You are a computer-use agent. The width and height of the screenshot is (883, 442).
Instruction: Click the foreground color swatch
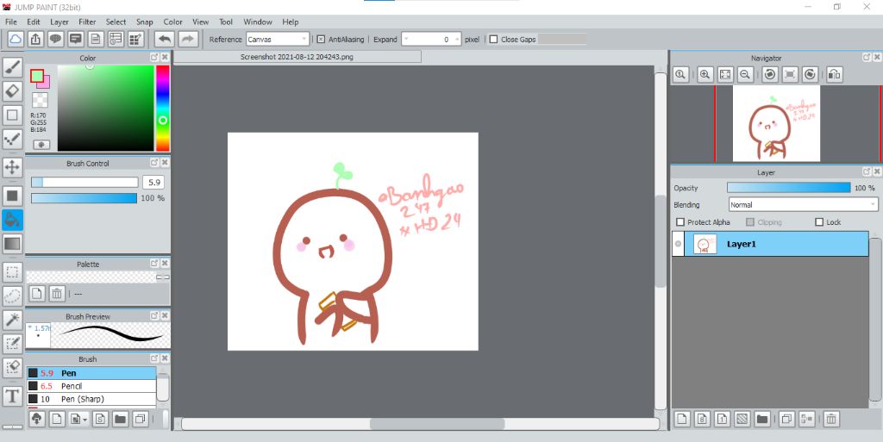click(37, 75)
